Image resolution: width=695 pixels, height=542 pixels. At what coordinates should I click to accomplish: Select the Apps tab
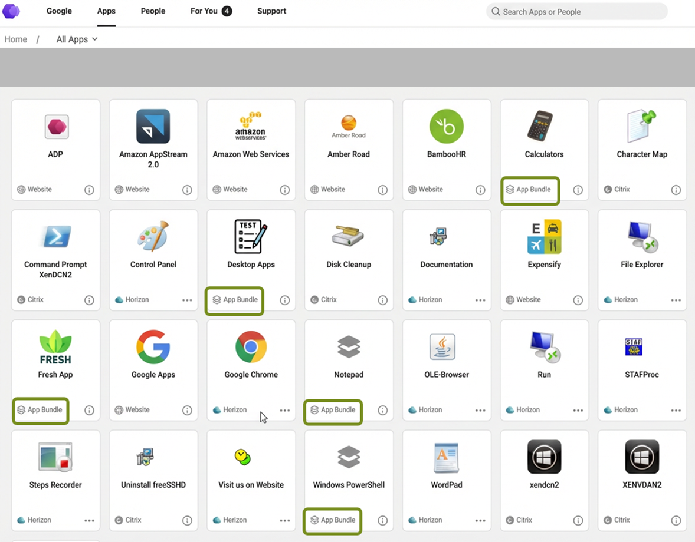pos(106,11)
